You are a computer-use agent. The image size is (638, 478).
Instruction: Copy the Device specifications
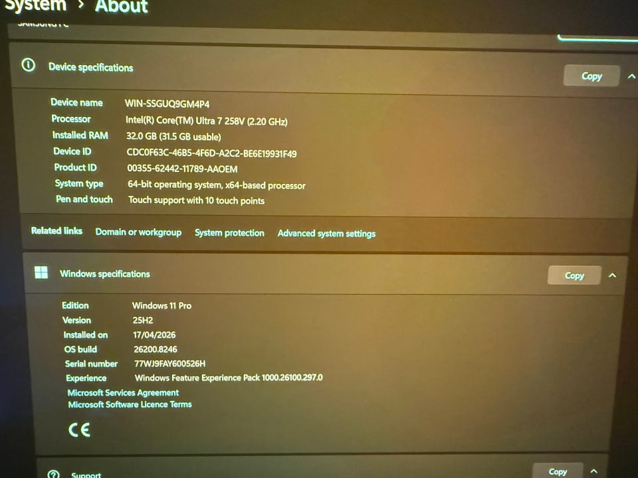pyautogui.click(x=591, y=76)
